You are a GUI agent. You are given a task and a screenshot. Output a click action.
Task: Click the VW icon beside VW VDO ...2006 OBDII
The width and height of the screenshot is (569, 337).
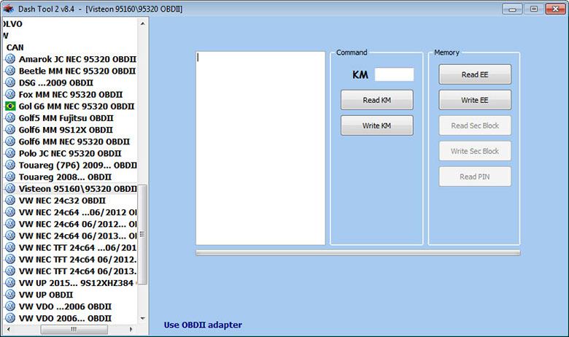click(x=10, y=306)
